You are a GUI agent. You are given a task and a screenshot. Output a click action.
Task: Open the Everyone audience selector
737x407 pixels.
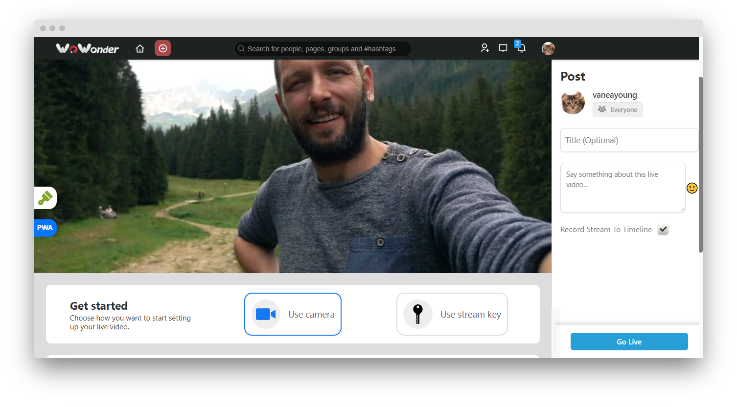tap(617, 109)
